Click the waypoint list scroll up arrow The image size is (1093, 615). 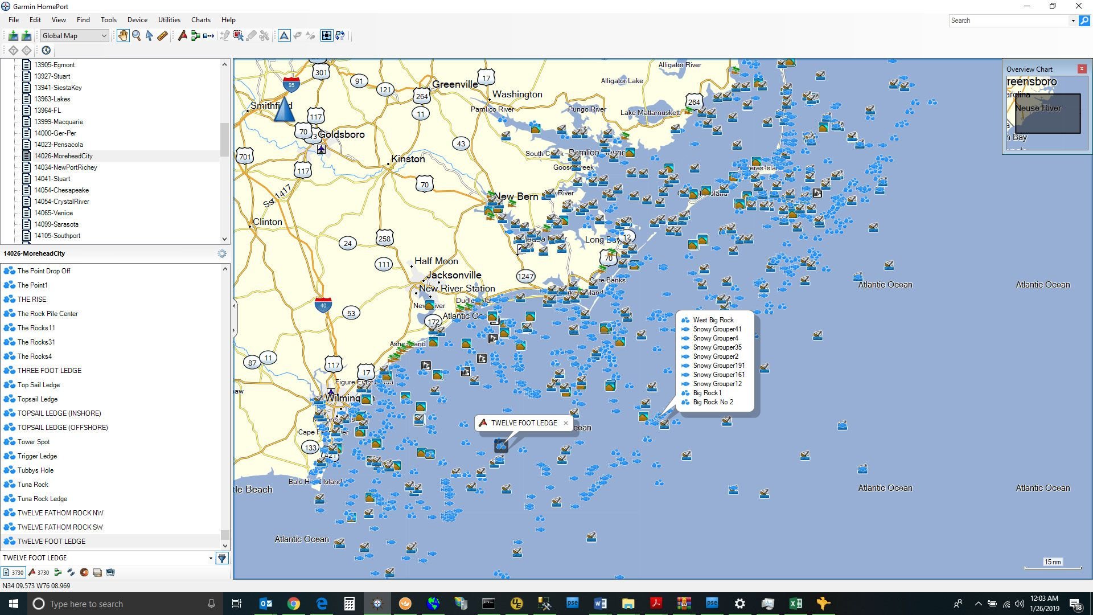click(225, 269)
